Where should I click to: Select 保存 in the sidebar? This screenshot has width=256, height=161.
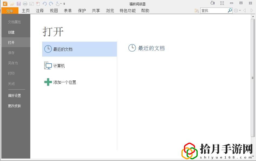pyautogui.click(x=16, y=53)
